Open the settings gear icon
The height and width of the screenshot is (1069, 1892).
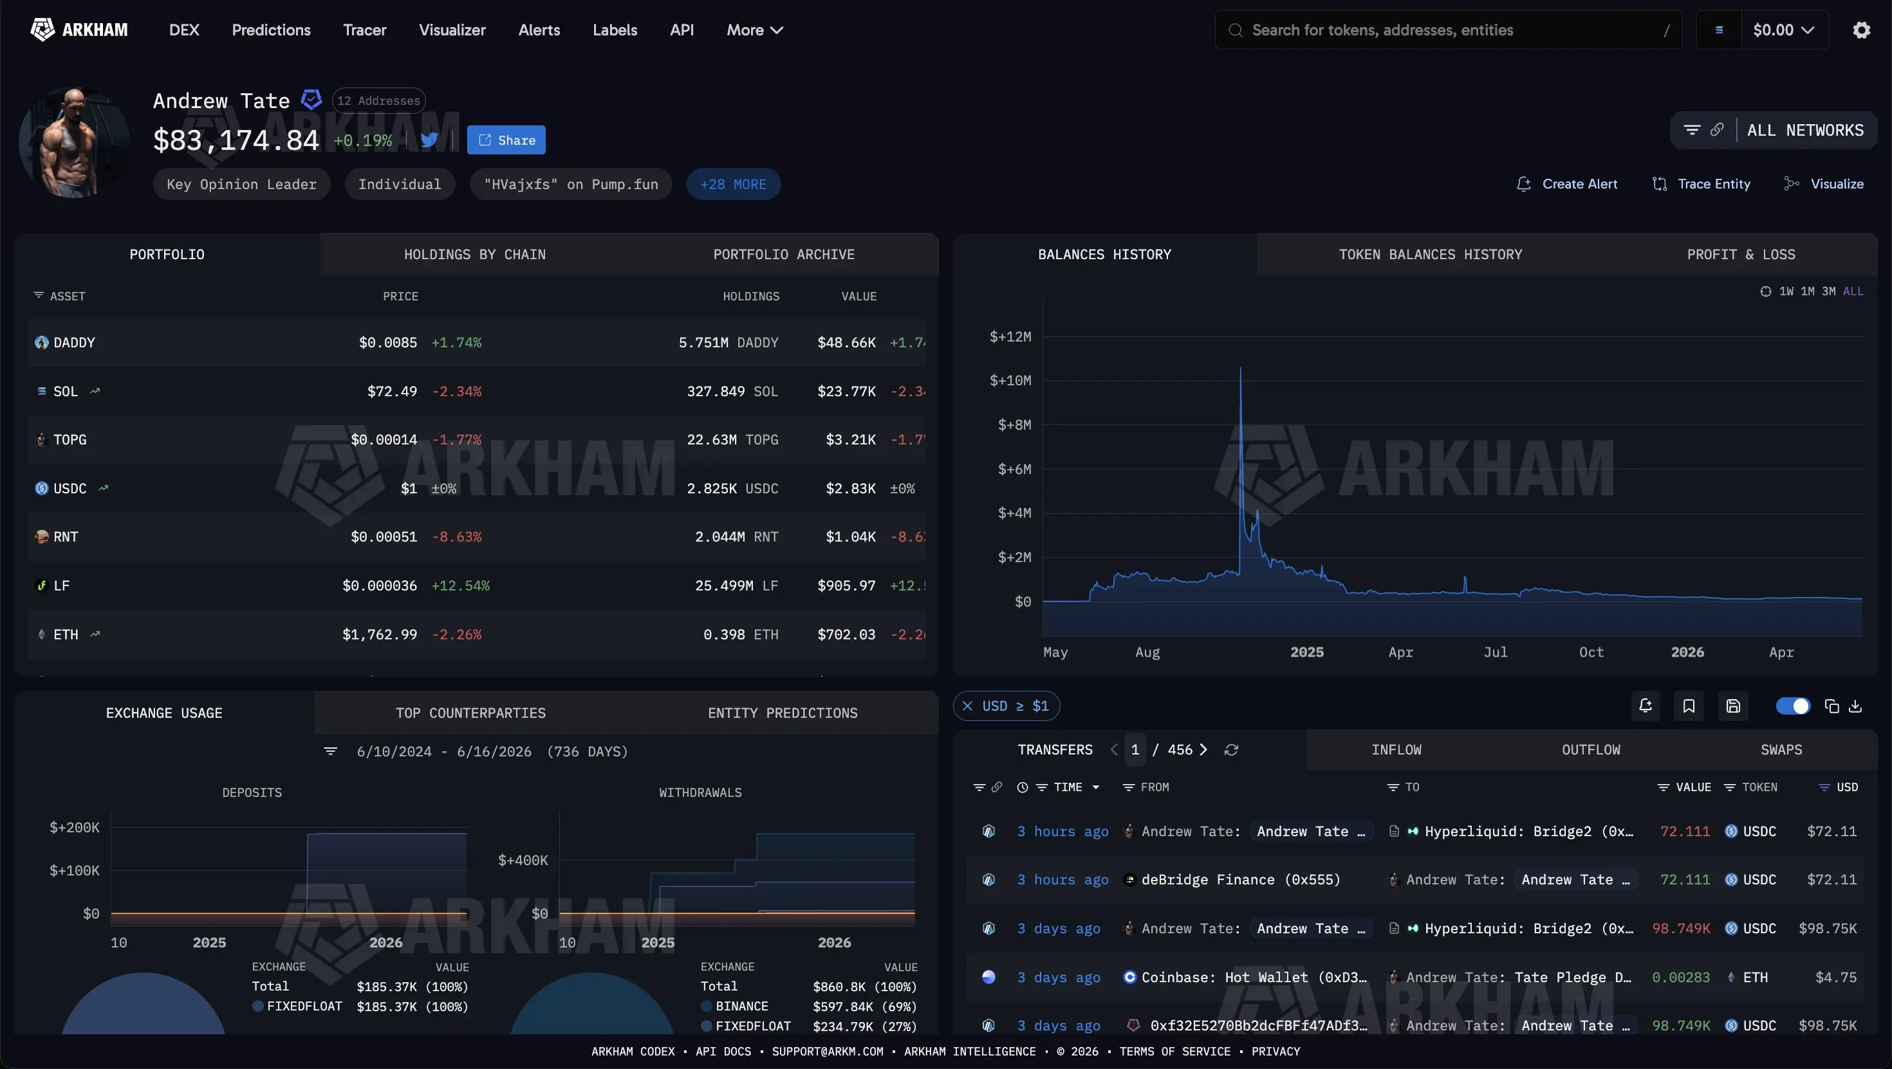[x=1861, y=30]
